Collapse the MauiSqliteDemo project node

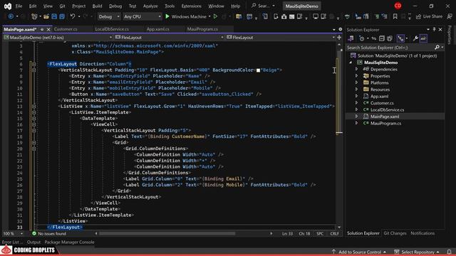[x=351, y=63]
